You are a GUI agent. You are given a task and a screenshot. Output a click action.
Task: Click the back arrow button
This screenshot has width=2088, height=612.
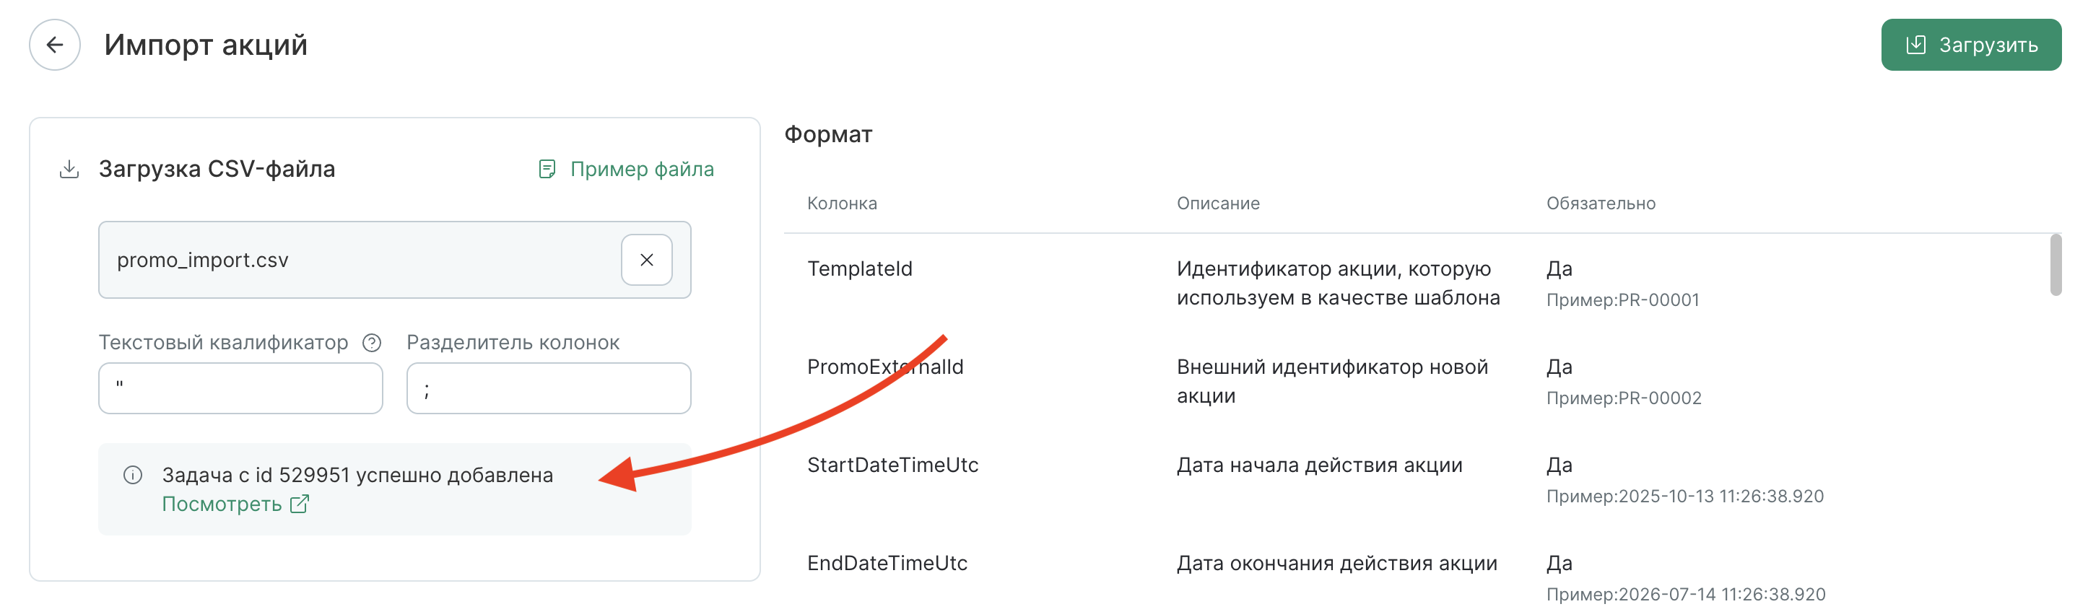tap(54, 45)
